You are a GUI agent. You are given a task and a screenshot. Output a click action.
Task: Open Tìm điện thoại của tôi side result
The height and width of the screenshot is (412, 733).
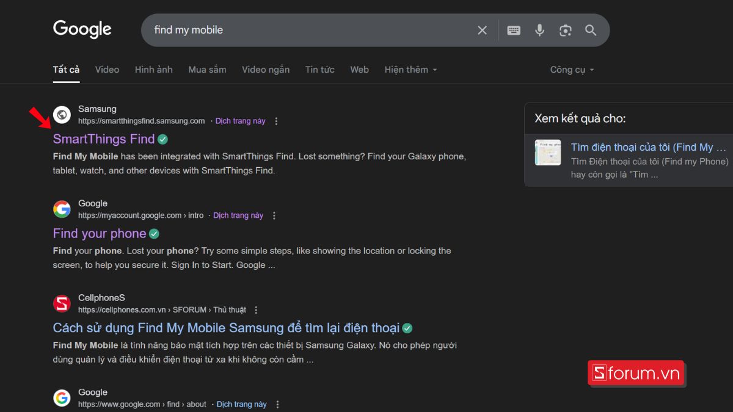(648, 147)
